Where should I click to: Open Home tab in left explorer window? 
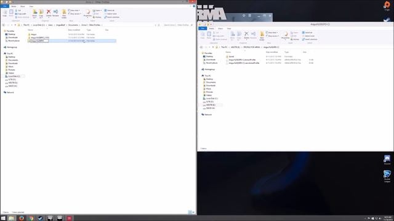pyautogui.click(x=14, y=6)
